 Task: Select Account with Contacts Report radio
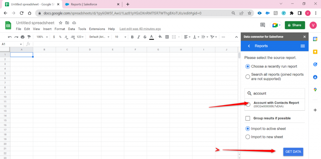pyautogui.click(x=248, y=104)
